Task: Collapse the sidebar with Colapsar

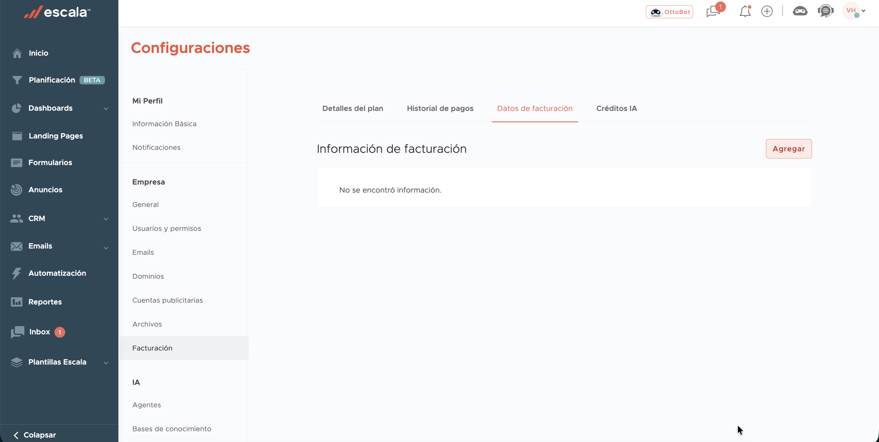Action: (35, 435)
